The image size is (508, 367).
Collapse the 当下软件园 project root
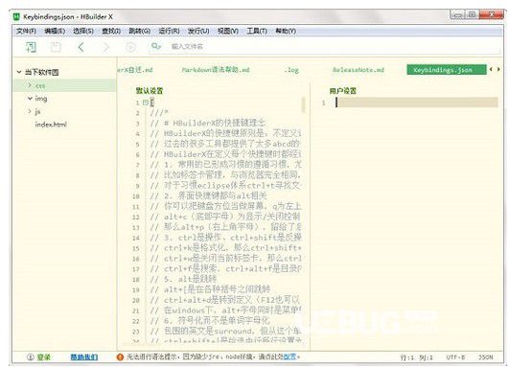(x=19, y=72)
